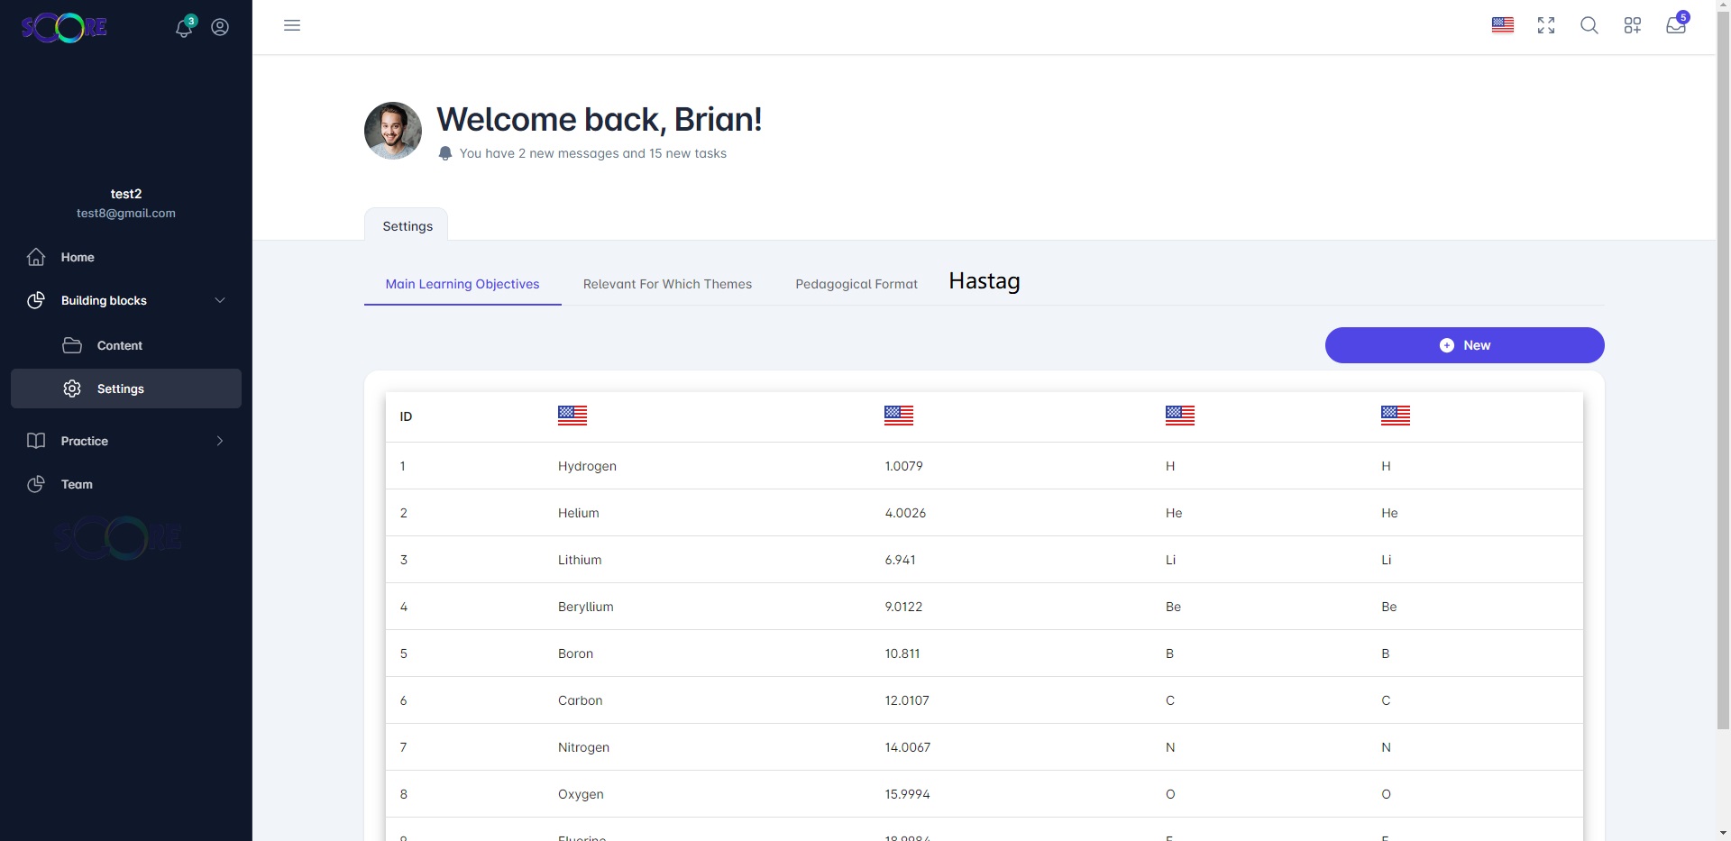
Task: Select the Main Learning Objectives tab
Action: 463,284
